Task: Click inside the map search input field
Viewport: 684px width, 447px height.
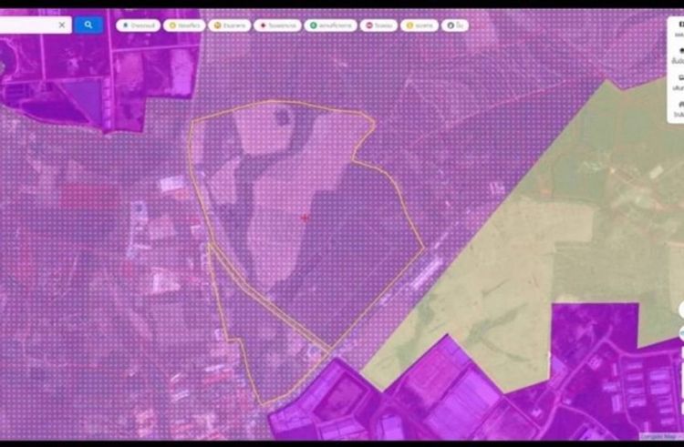Action: (27, 25)
